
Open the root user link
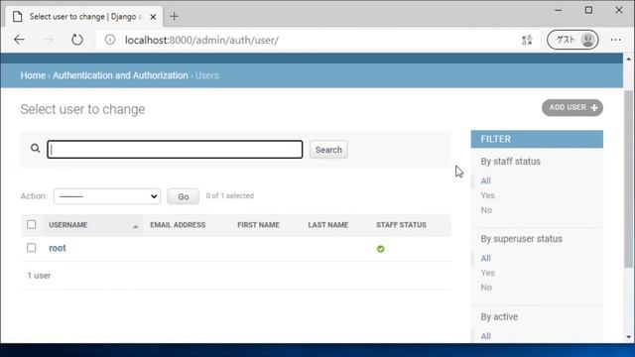pyautogui.click(x=58, y=248)
